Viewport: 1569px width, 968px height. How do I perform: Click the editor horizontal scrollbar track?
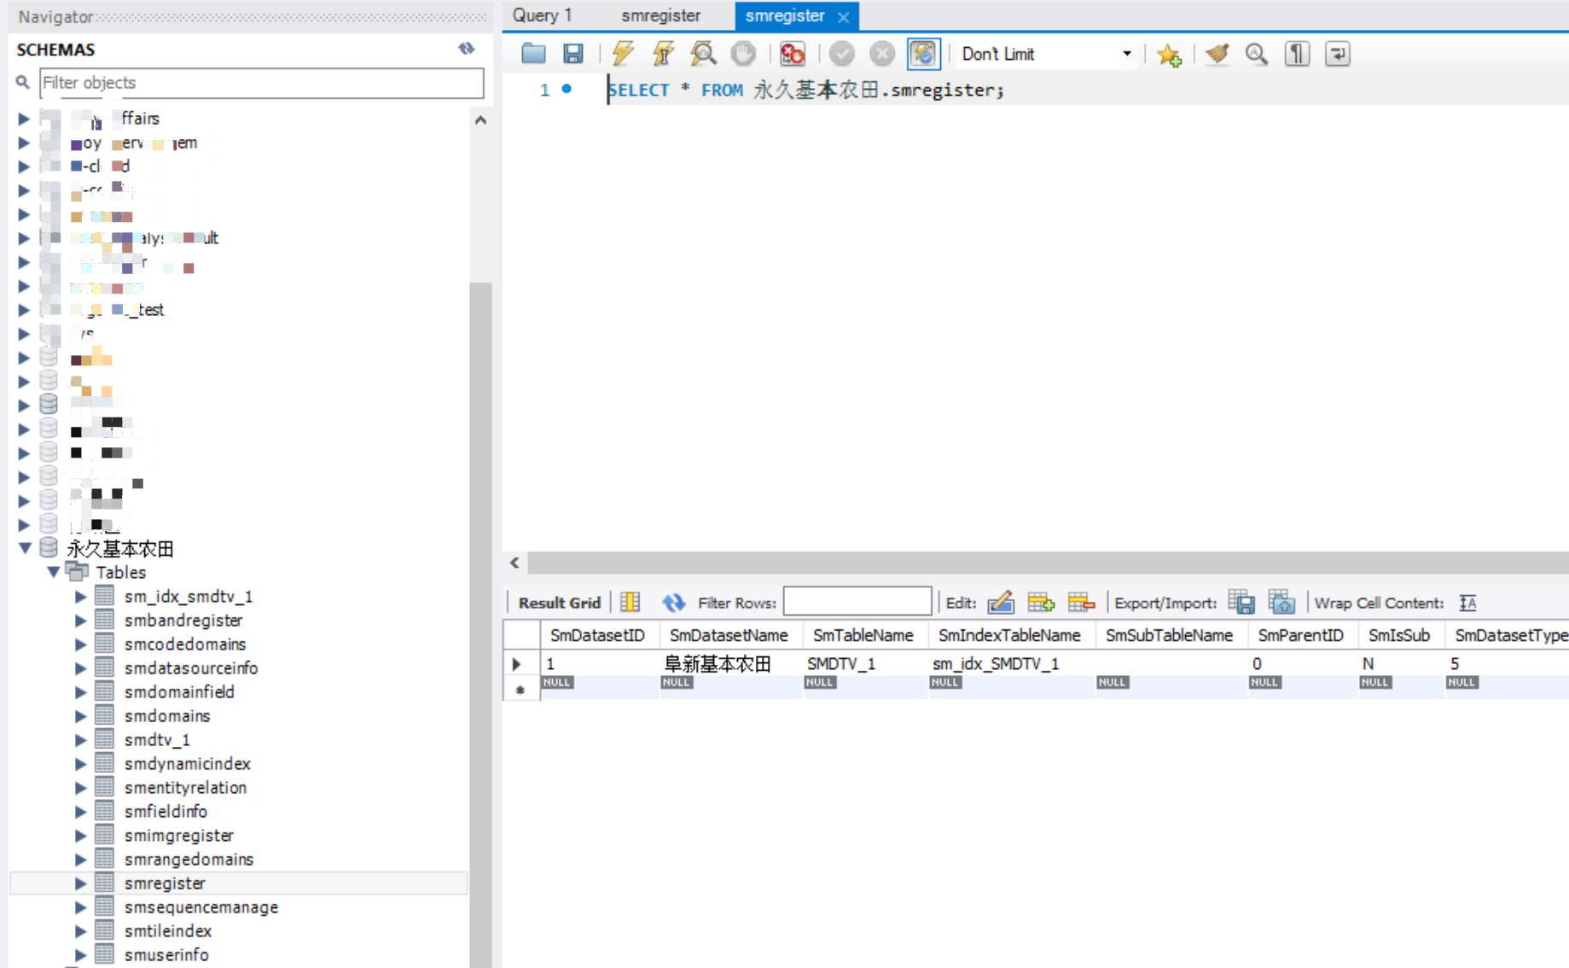coord(1024,563)
